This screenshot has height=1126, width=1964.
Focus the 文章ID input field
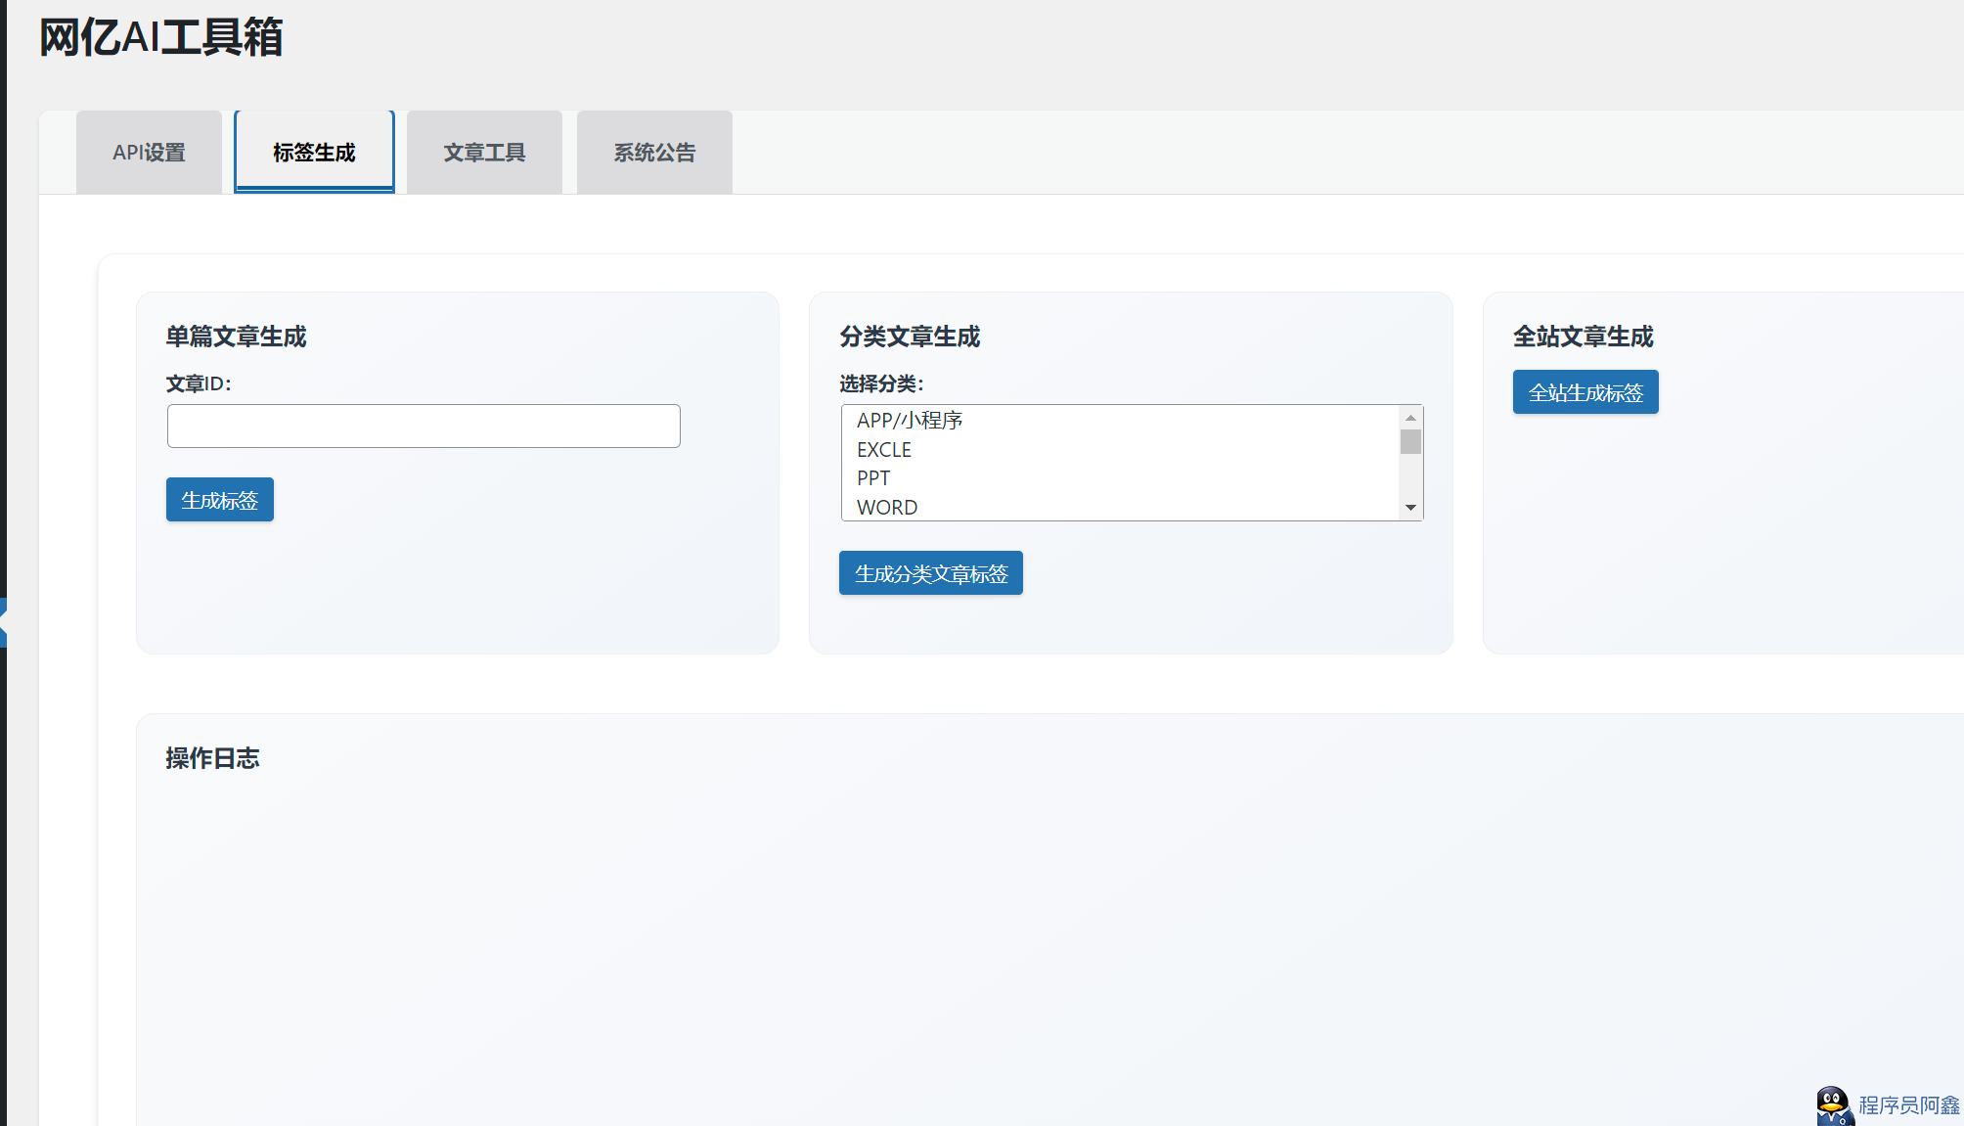pos(424,426)
